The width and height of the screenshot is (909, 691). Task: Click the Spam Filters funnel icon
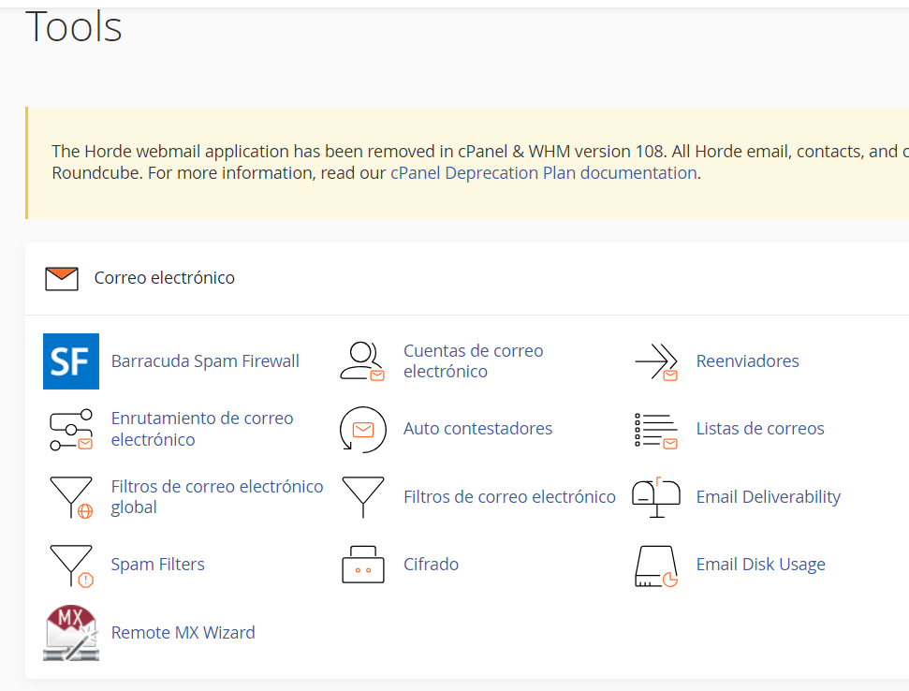tap(71, 566)
